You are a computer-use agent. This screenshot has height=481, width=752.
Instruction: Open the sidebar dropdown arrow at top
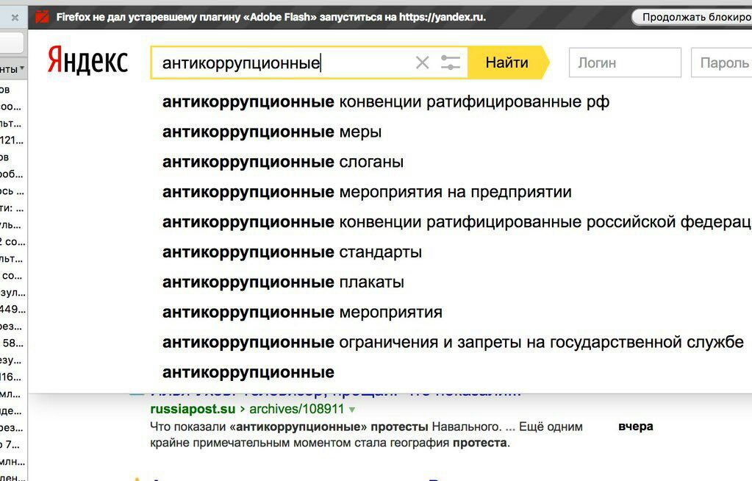(x=22, y=68)
